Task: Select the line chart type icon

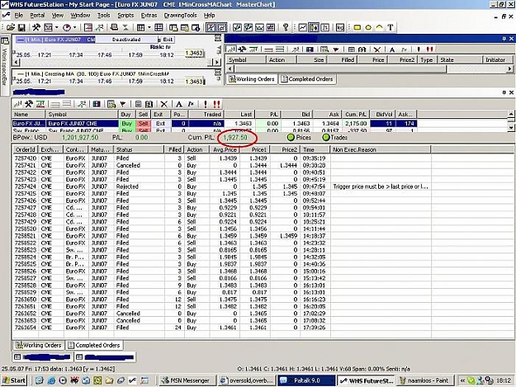Action: click(x=302, y=27)
